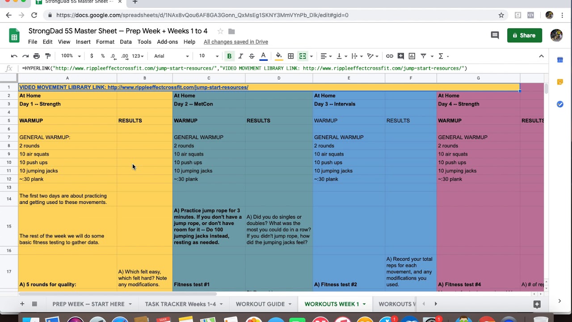Screen dimensions: 572x322
Task: Click the print icon
Action: [x=37, y=56]
